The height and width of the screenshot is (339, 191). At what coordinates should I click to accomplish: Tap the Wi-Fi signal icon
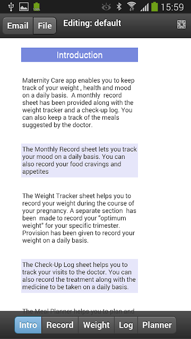click(132, 6)
